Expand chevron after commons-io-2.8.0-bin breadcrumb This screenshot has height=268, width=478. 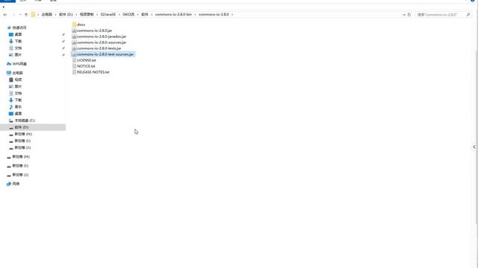(x=196, y=15)
